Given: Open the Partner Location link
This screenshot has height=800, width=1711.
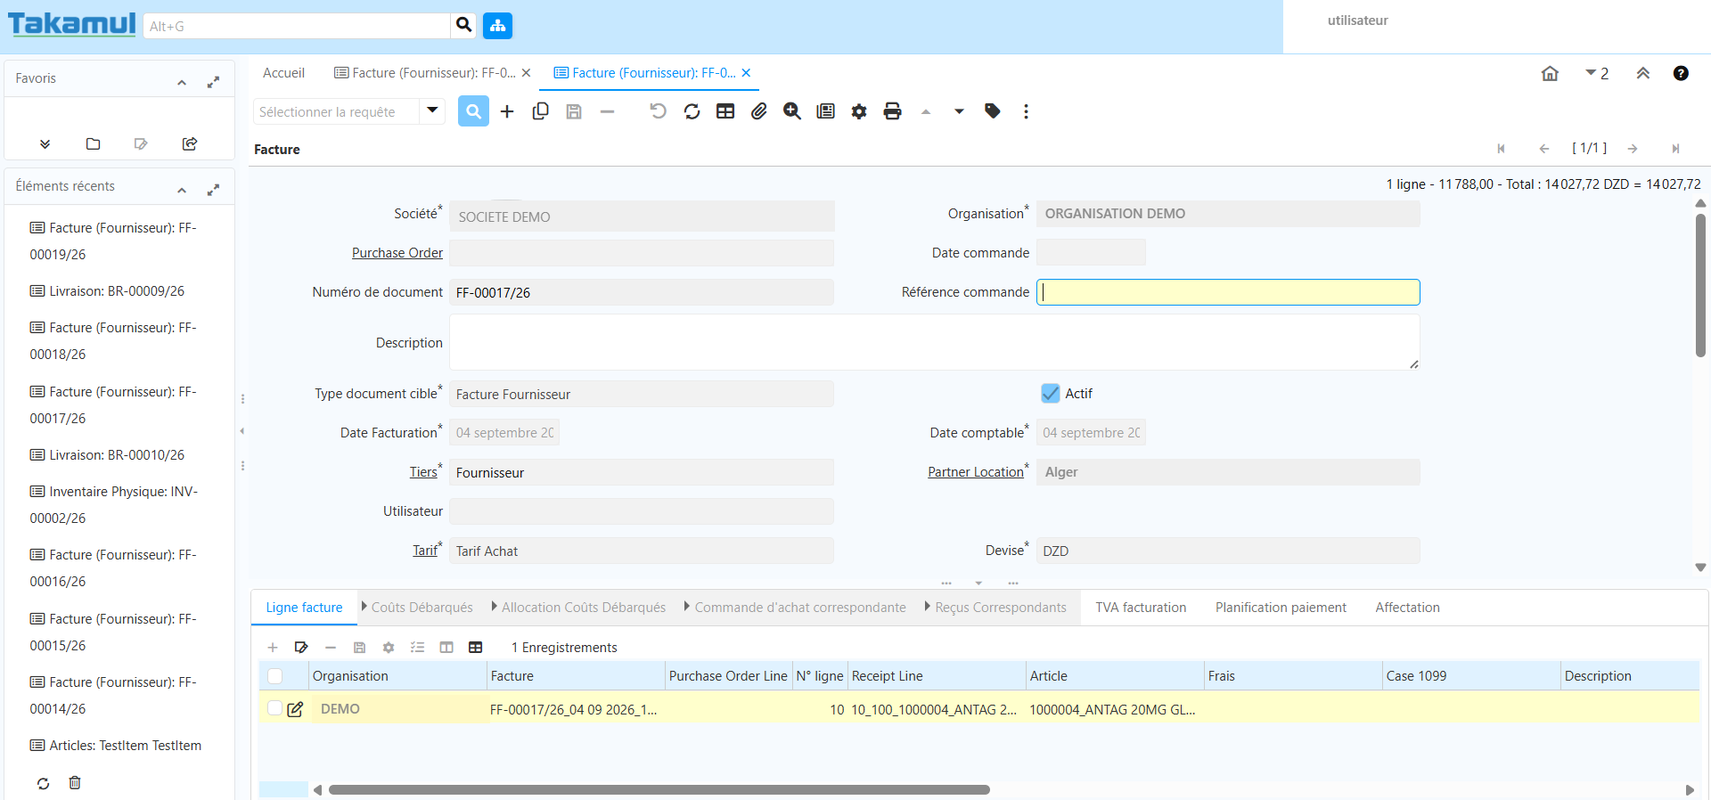Looking at the screenshot, I should 976,472.
